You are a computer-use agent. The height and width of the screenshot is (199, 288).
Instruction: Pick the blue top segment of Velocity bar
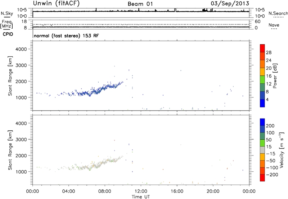pyautogui.click(x=262, y=122)
